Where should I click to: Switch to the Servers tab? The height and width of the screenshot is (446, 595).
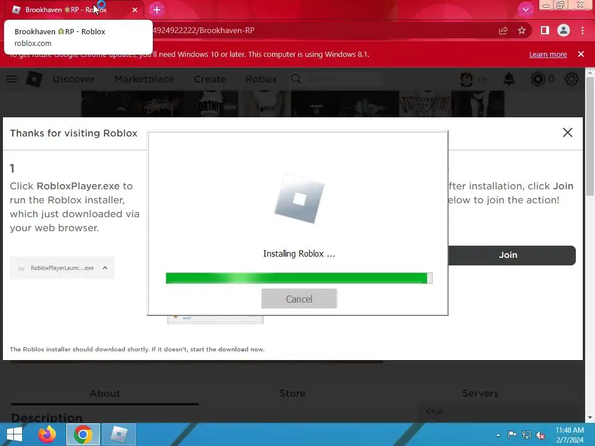point(480,393)
